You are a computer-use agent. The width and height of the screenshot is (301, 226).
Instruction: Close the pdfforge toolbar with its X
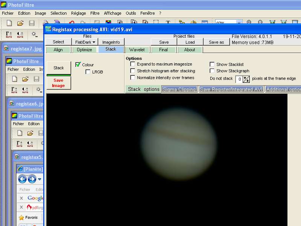(x=21, y=207)
